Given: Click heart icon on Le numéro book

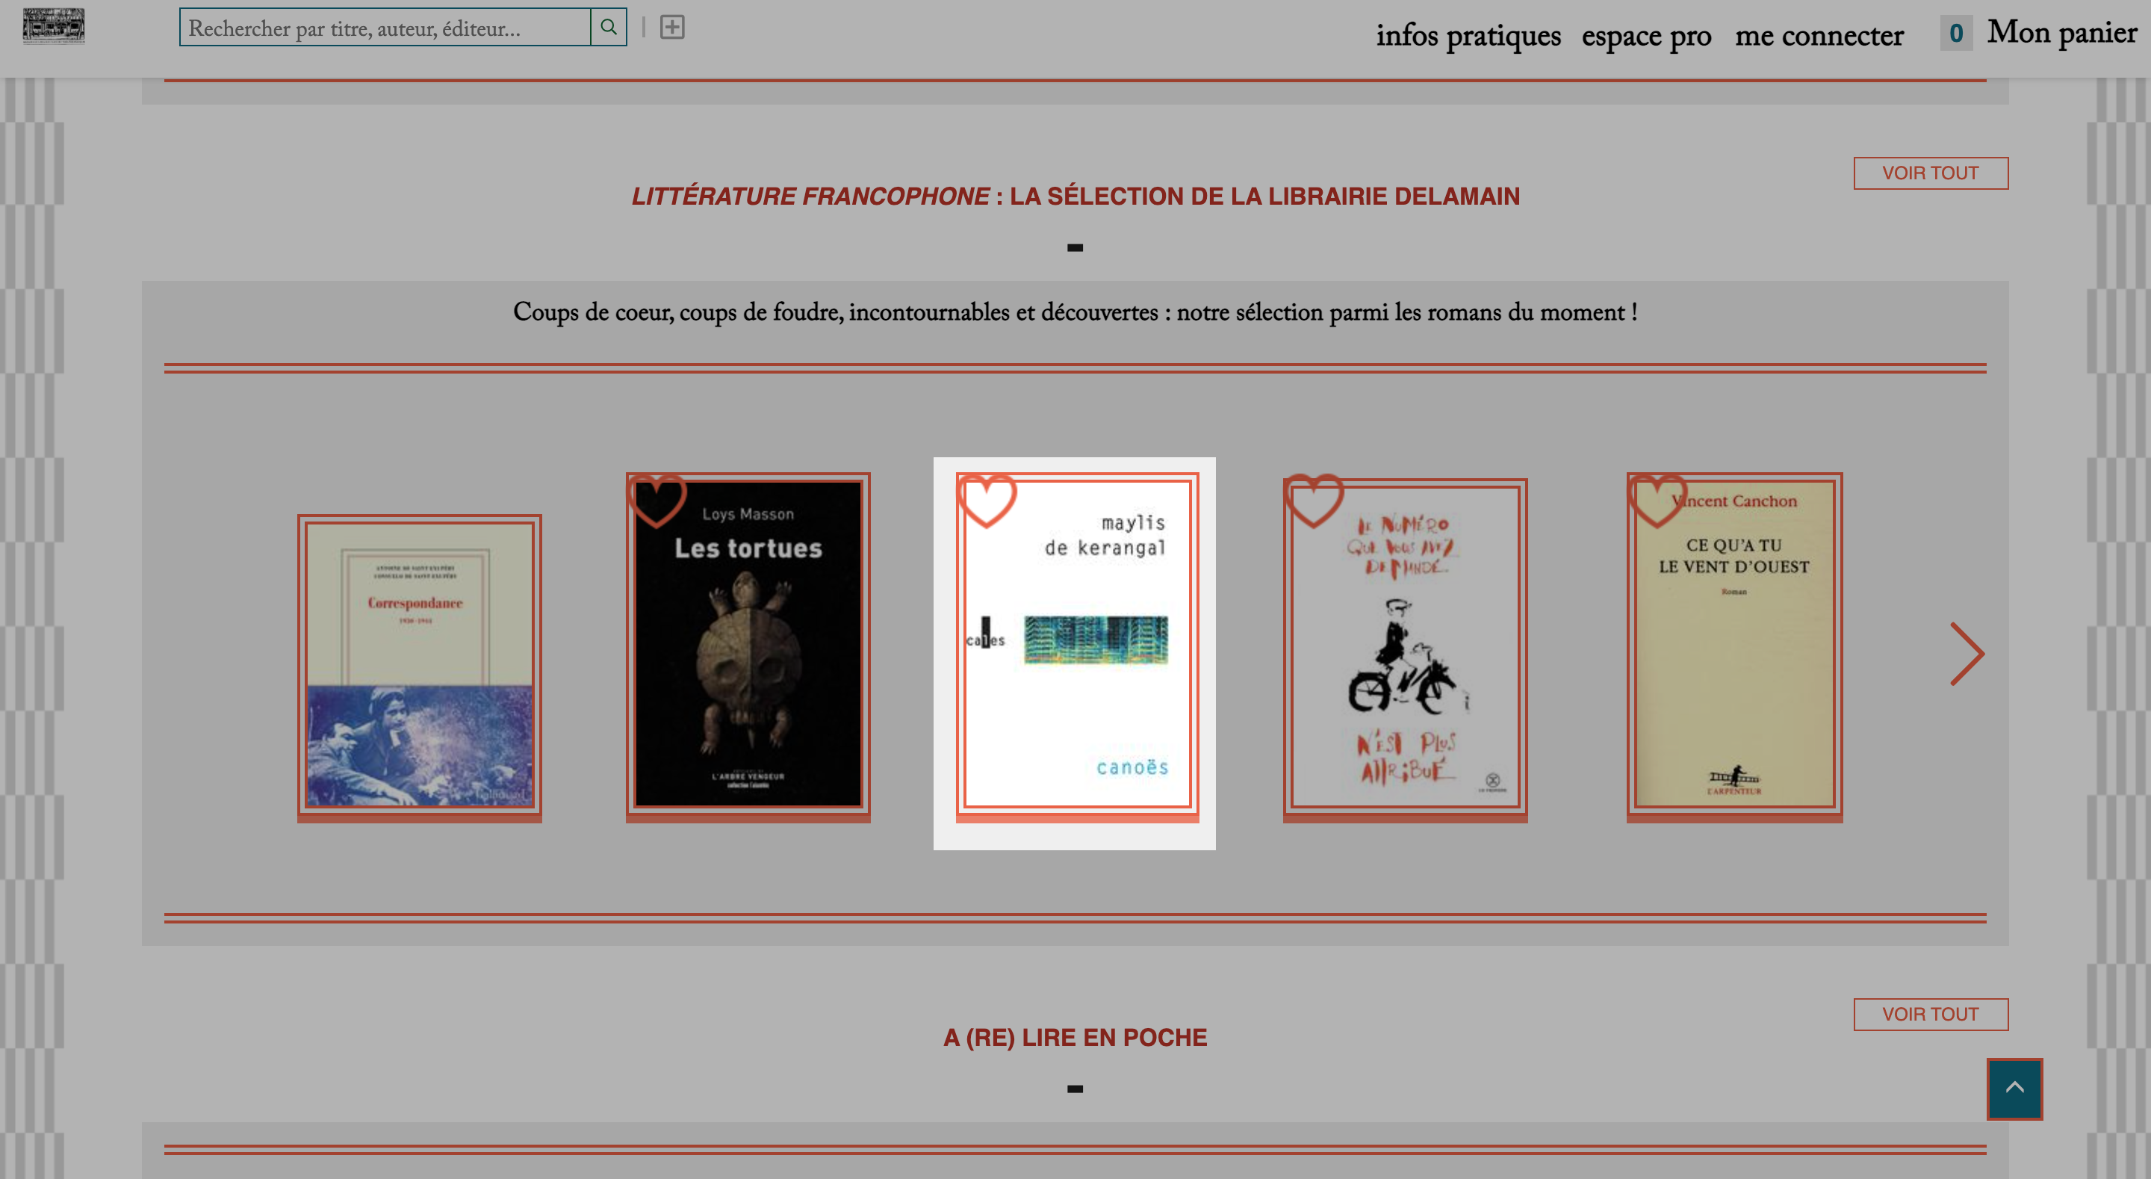Looking at the screenshot, I should tap(1314, 500).
